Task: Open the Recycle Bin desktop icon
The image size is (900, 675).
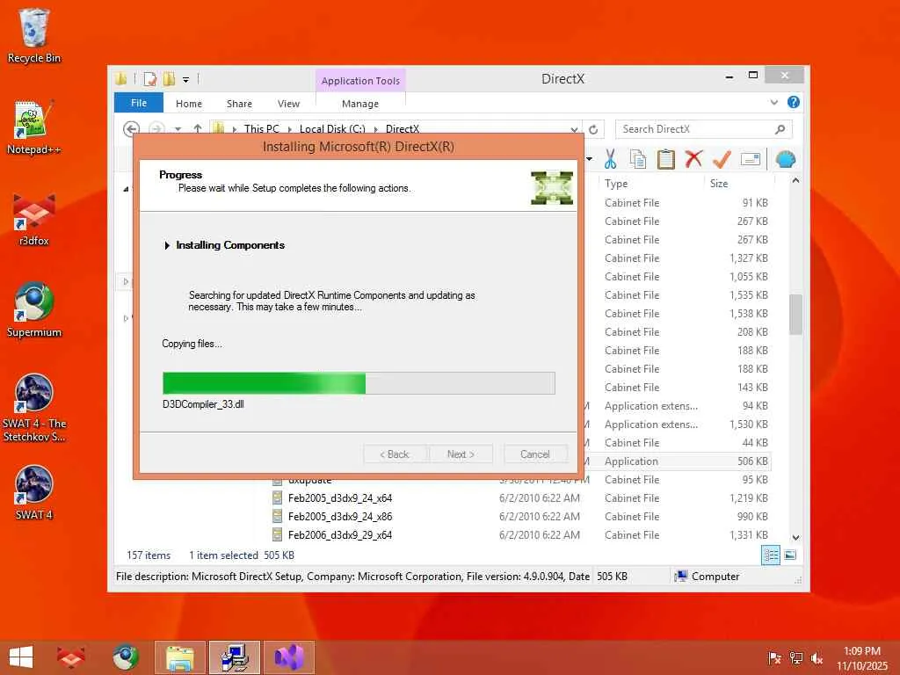Action: click(34, 36)
